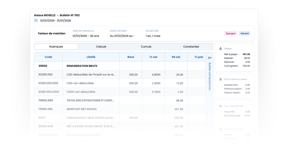Click the Mt sal. column header
Screen dimensions: 282x154
[x=176, y=57]
